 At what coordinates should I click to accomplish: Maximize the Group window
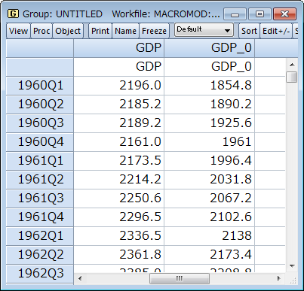pos(259,14)
